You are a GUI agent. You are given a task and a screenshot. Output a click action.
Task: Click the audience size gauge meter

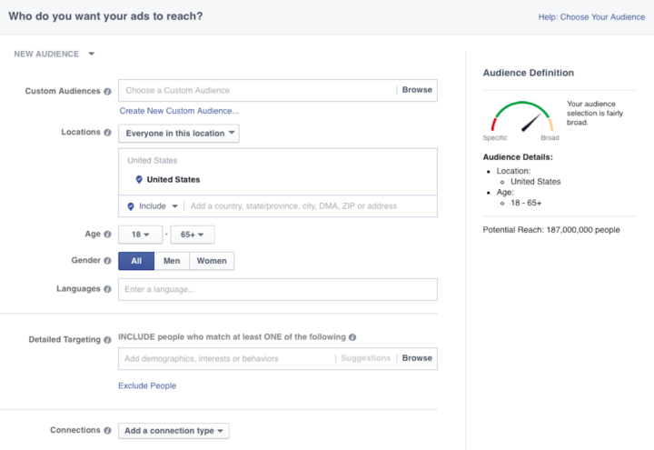[521, 121]
